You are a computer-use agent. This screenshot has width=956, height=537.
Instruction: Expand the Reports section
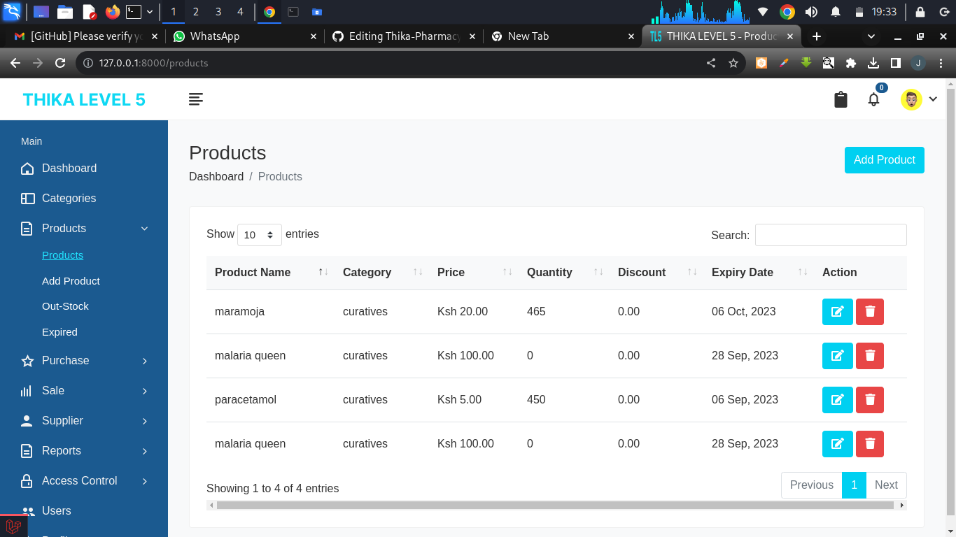click(61, 450)
